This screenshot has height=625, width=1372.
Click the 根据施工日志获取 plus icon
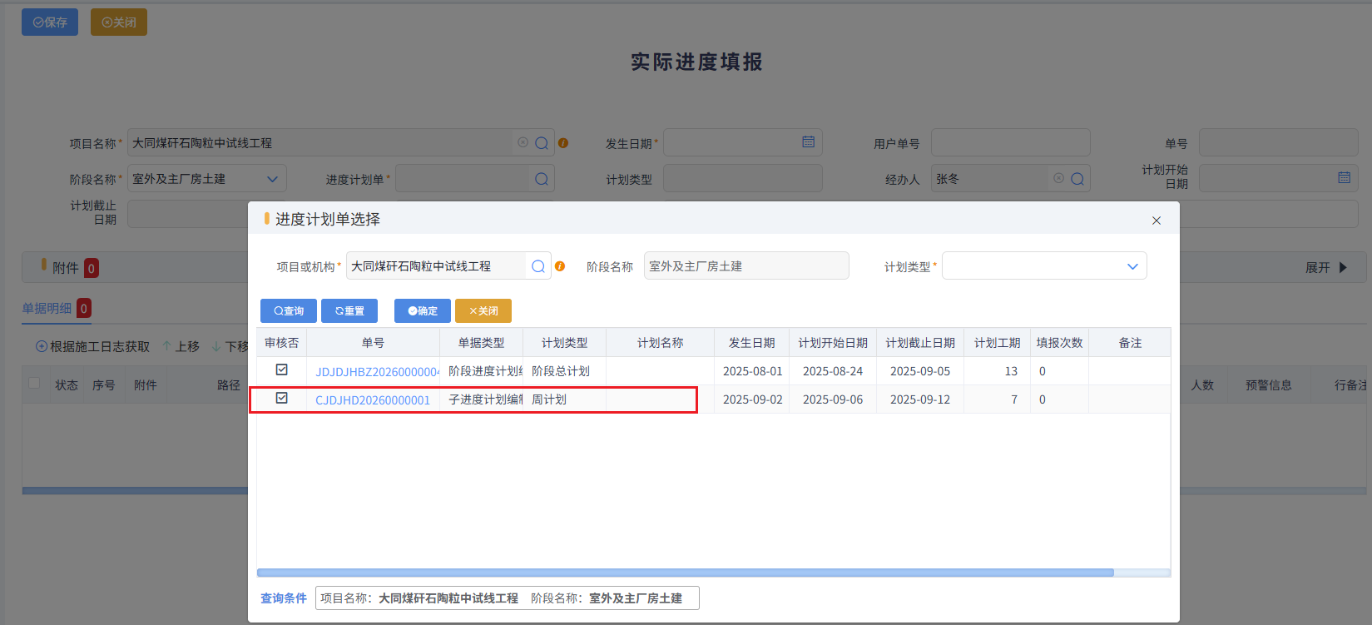[42, 346]
